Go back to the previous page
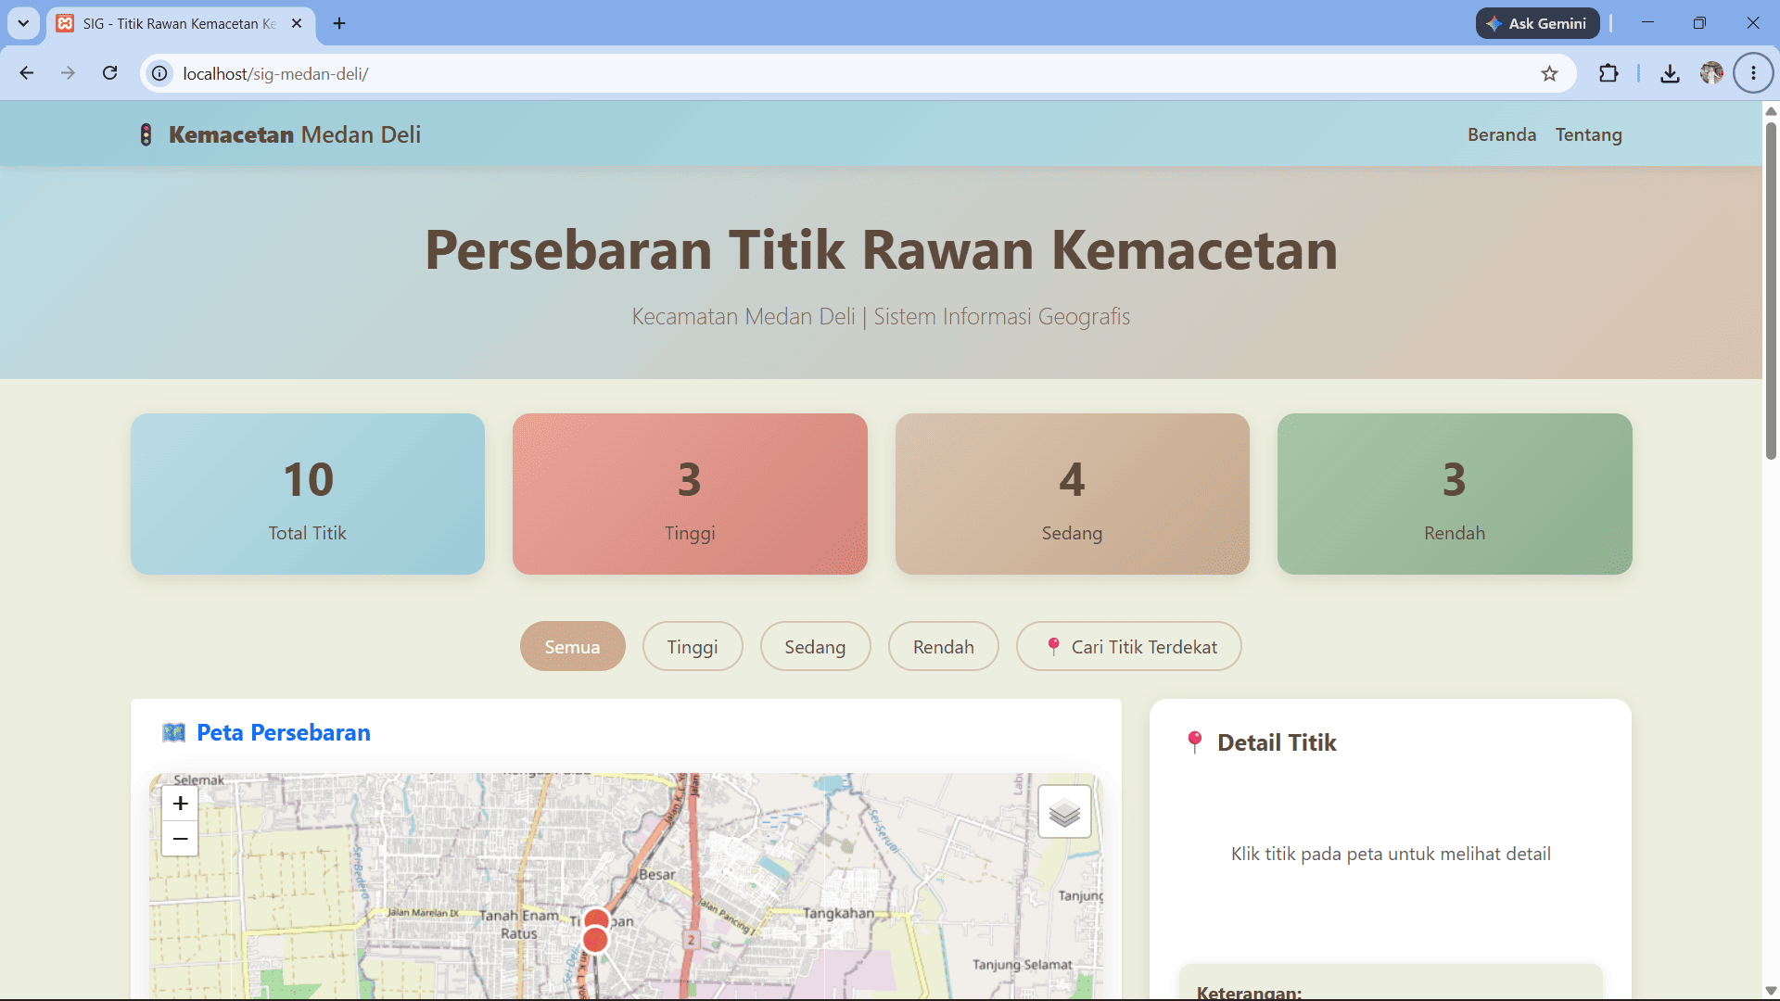This screenshot has width=1780, height=1001. (x=27, y=73)
